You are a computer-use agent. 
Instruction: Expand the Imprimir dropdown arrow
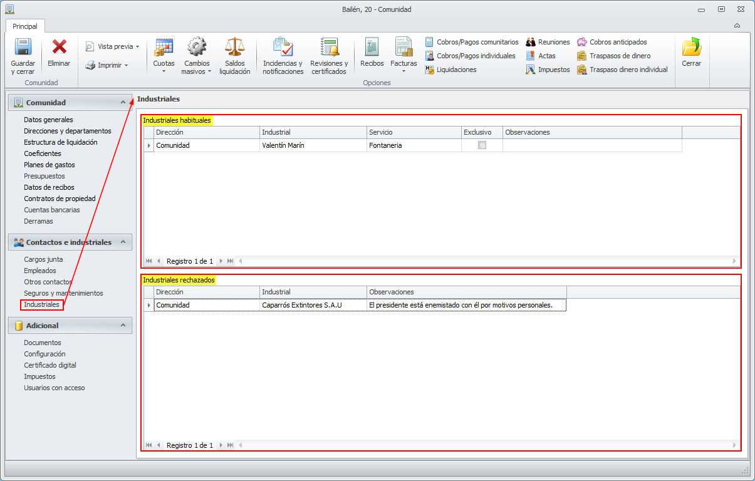pos(126,66)
